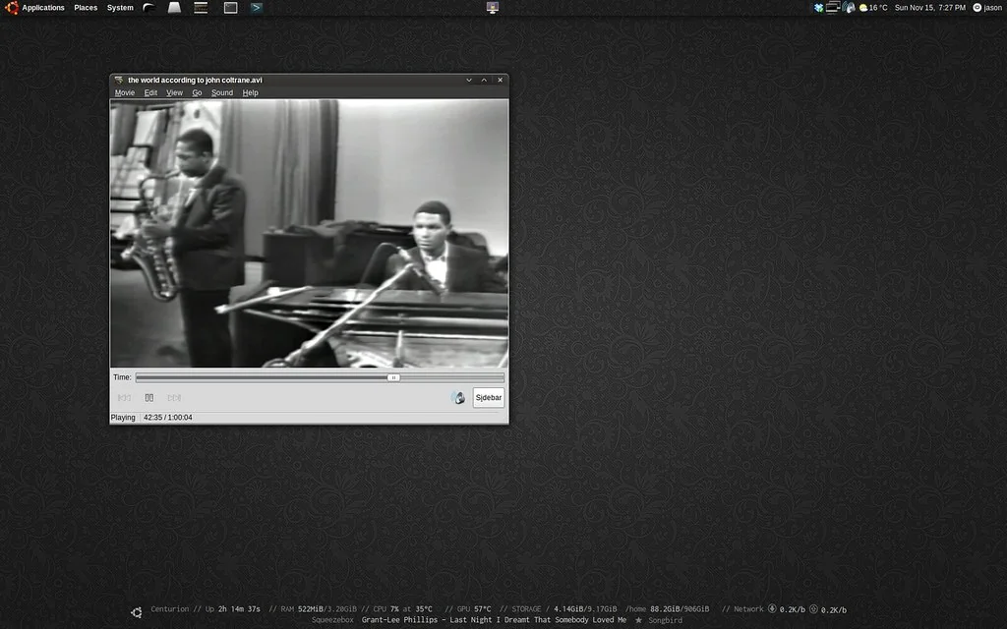The image size is (1007, 629).
Task: Click the Ubuntu logo in bottom conky bar
Action: tap(137, 613)
